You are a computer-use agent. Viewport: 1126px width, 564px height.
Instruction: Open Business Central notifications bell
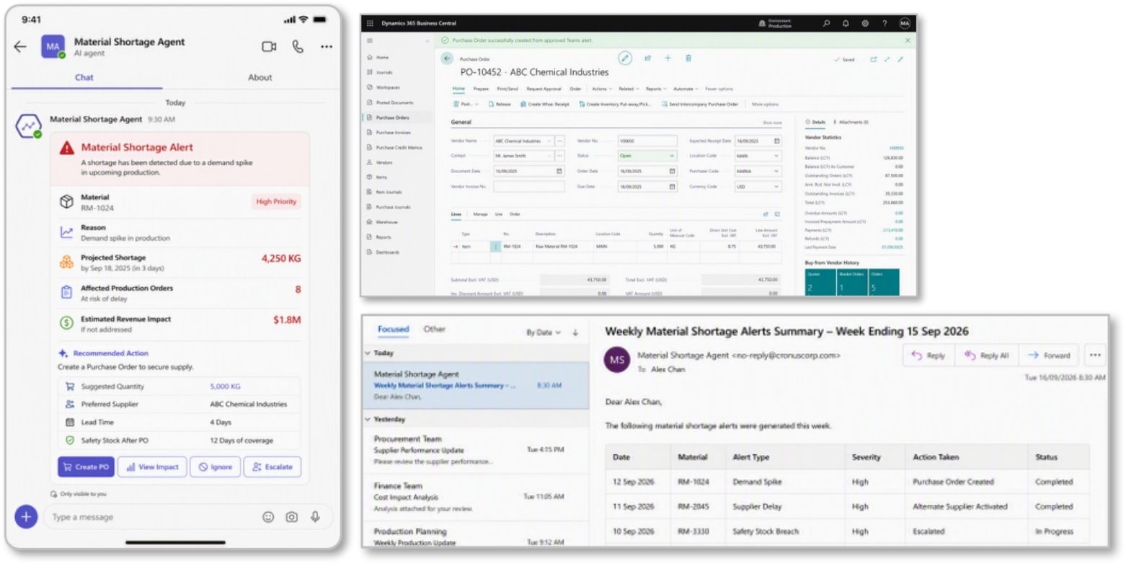846,23
